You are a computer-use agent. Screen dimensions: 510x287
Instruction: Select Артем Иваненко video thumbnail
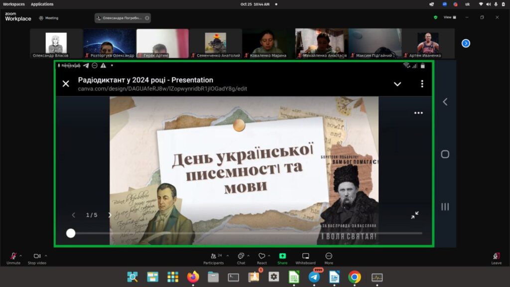(428, 43)
